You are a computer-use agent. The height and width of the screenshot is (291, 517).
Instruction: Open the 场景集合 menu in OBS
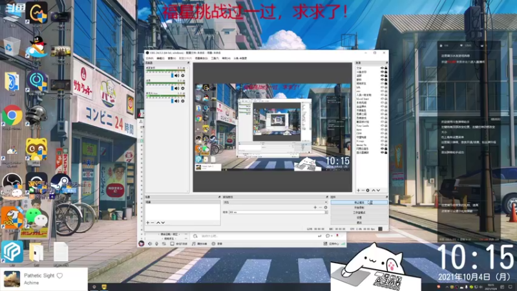click(x=202, y=58)
